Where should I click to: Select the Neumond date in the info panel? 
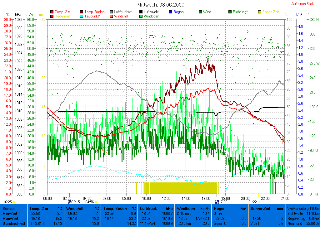(x=312, y=224)
